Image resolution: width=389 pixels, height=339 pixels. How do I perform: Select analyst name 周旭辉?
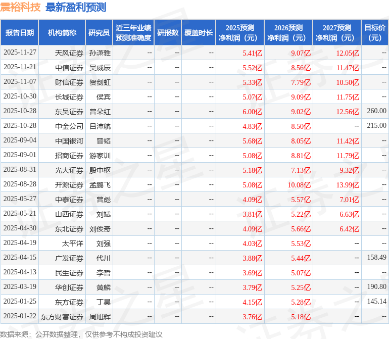pos(100,316)
